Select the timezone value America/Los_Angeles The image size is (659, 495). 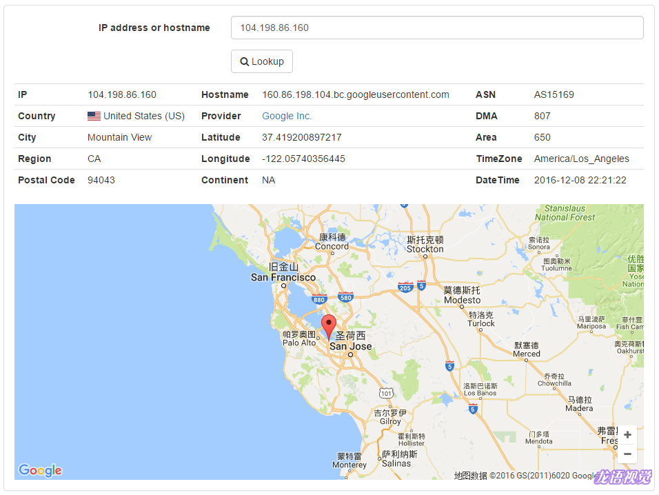tap(582, 159)
